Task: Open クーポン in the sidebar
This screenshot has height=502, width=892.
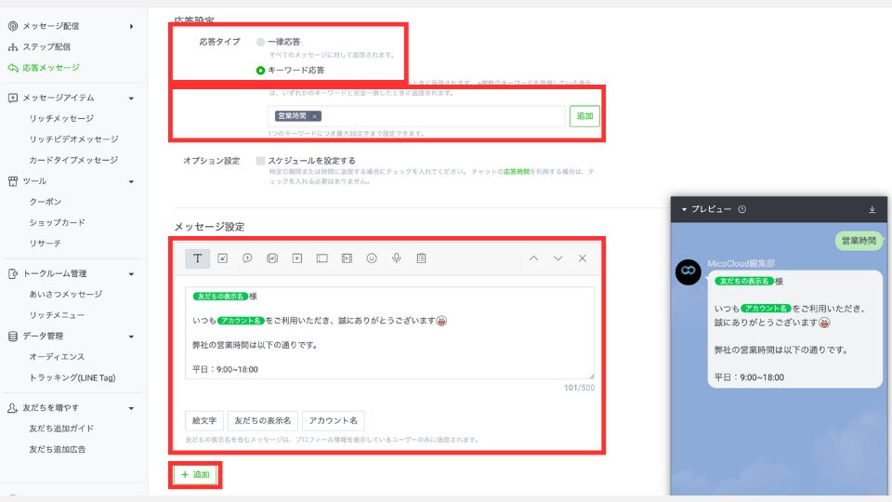Action: click(x=46, y=202)
